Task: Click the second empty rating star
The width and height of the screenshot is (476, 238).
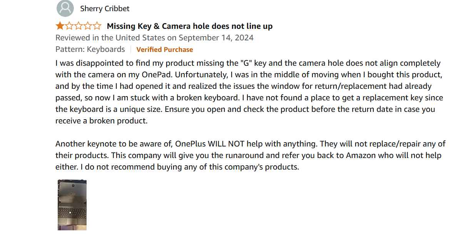Action: click(69, 26)
